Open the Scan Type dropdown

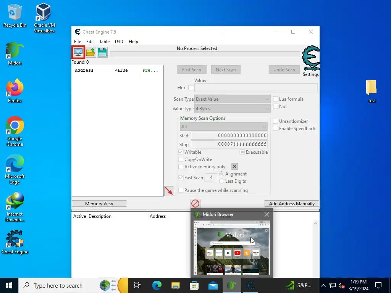click(x=232, y=99)
